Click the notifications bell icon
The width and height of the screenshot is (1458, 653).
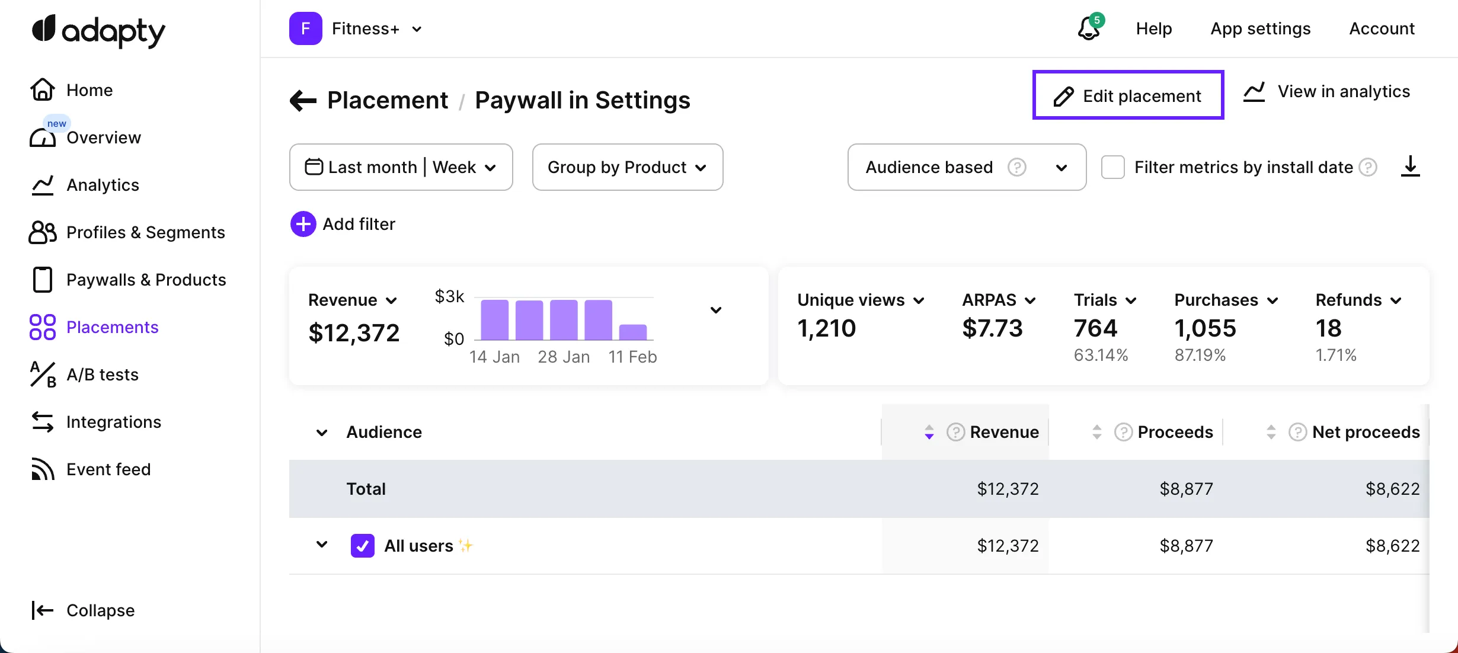pos(1088,28)
